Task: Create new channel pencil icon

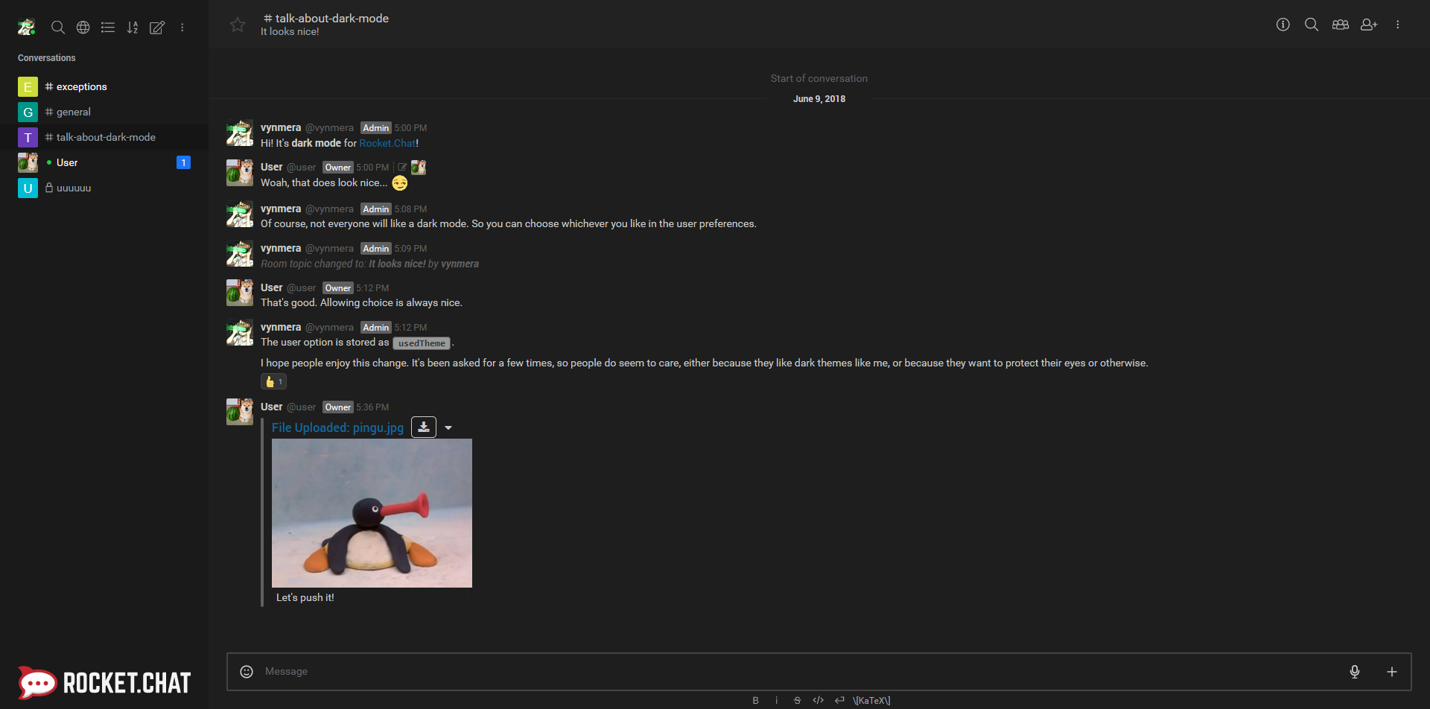Action: point(157,28)
